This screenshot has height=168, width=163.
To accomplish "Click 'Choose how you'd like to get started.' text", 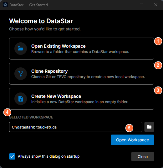I will tap(45, 29).
